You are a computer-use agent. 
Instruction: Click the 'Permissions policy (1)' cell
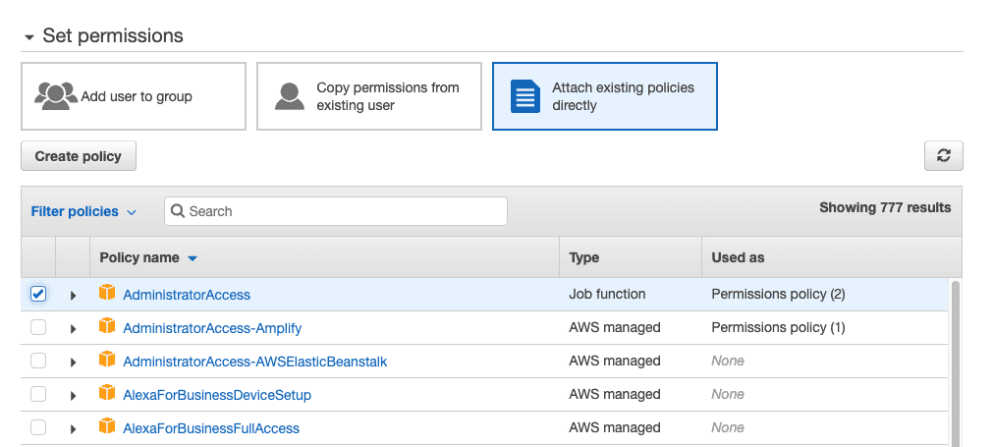click(x=778, y=327)
